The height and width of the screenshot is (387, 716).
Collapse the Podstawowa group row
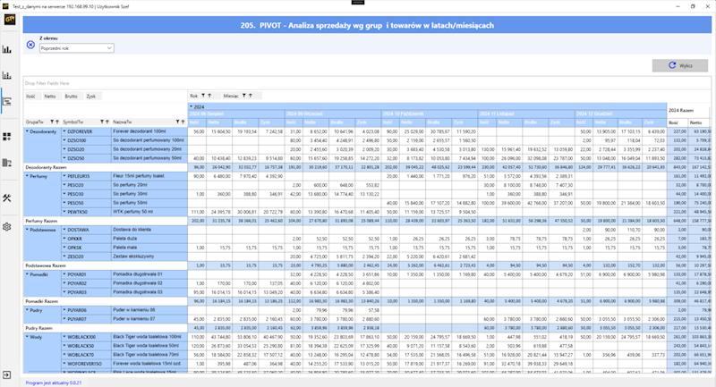tap(27, 230)
